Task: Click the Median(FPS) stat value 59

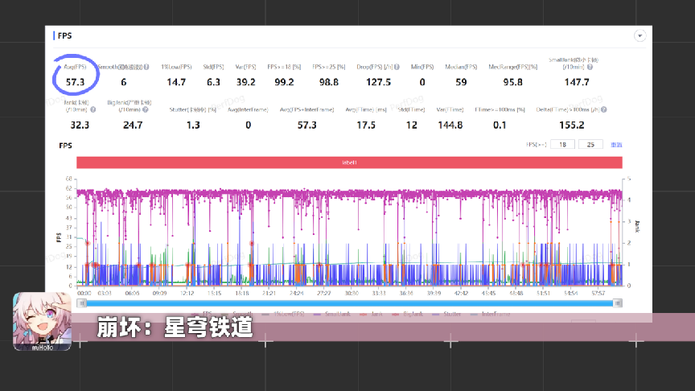Action: [461, 82]
